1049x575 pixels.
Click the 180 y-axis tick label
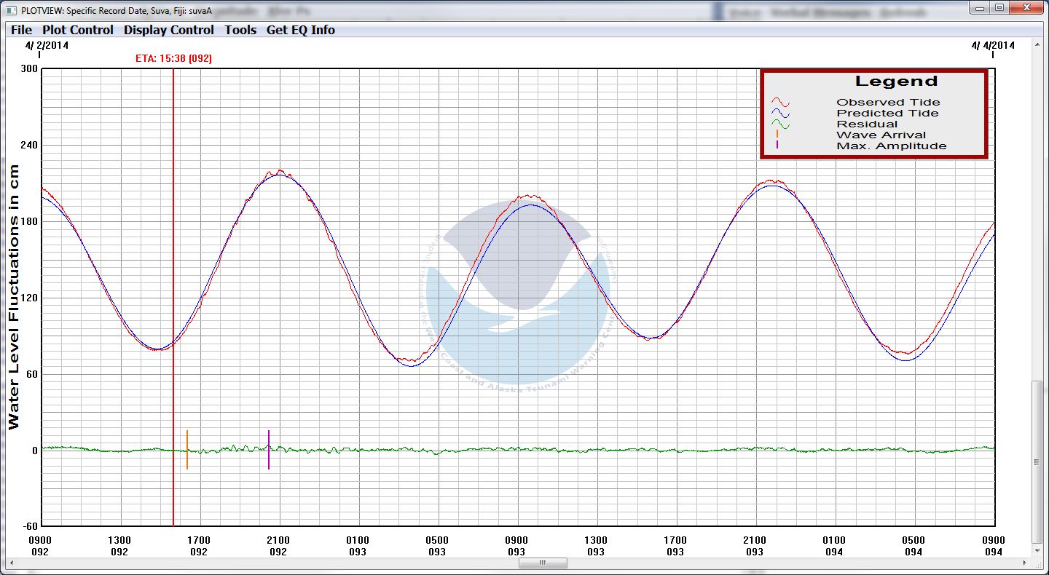point(28,221)
